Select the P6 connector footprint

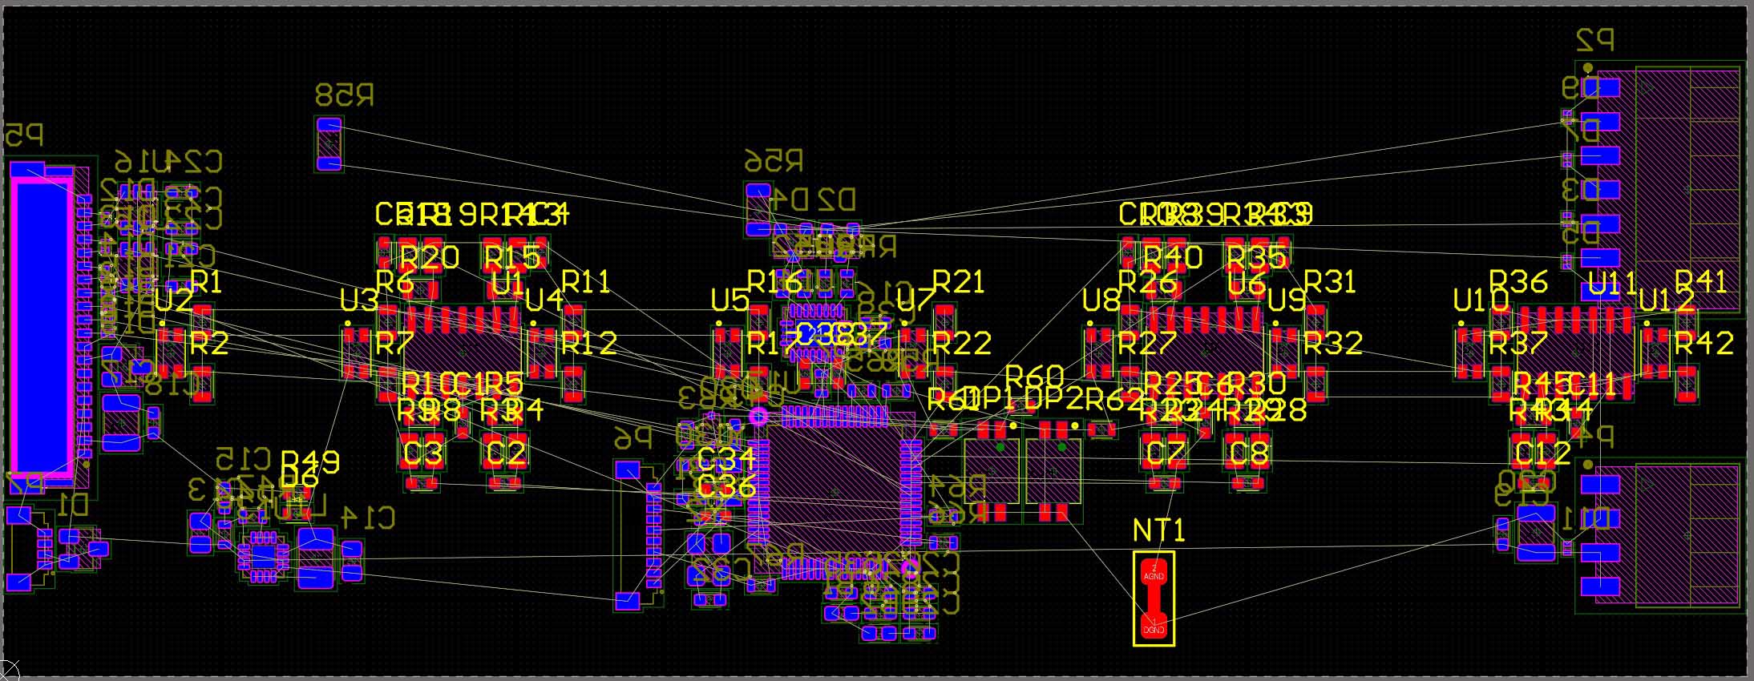(641, 534)
